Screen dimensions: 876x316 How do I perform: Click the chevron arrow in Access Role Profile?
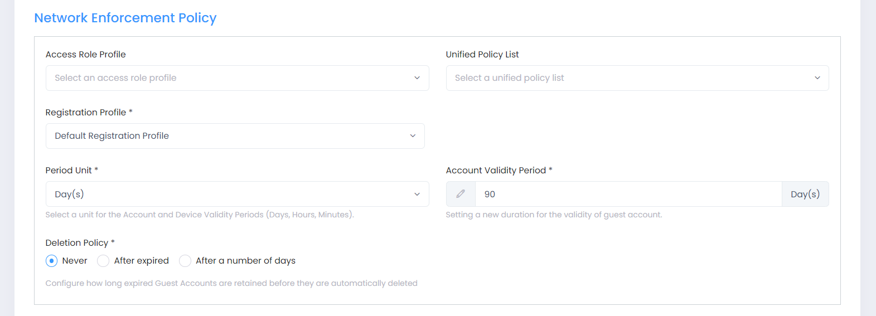[x=417, y=78]
